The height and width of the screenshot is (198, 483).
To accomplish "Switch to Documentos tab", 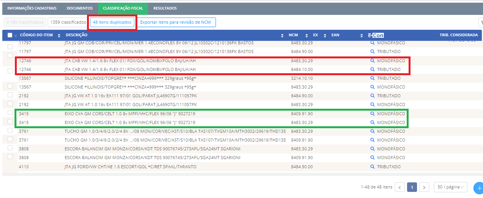I will coord(79,8).
